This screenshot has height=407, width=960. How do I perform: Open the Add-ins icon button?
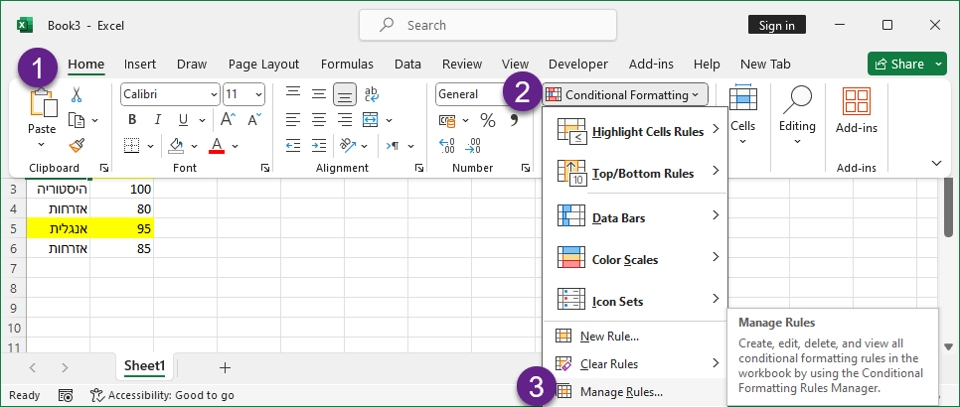point(856,110)
